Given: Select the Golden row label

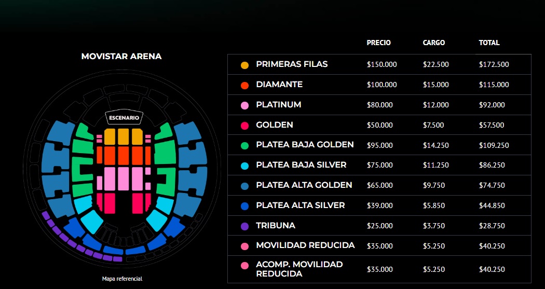Looking at the screenshot, I should coord(274,125).
